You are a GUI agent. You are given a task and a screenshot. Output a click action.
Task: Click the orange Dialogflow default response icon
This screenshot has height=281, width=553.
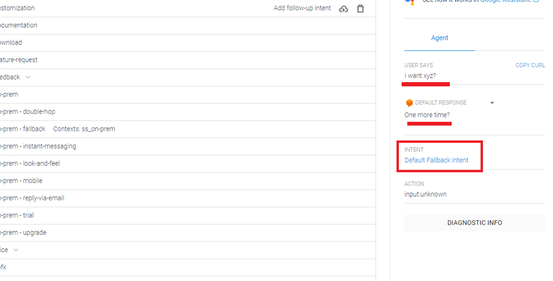coord(409,103)
